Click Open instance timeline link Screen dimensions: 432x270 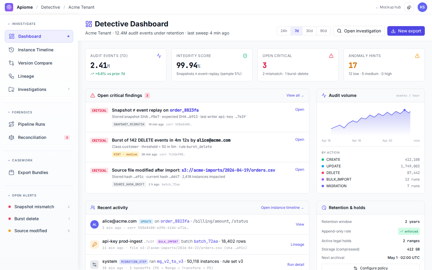pos(282,208)
